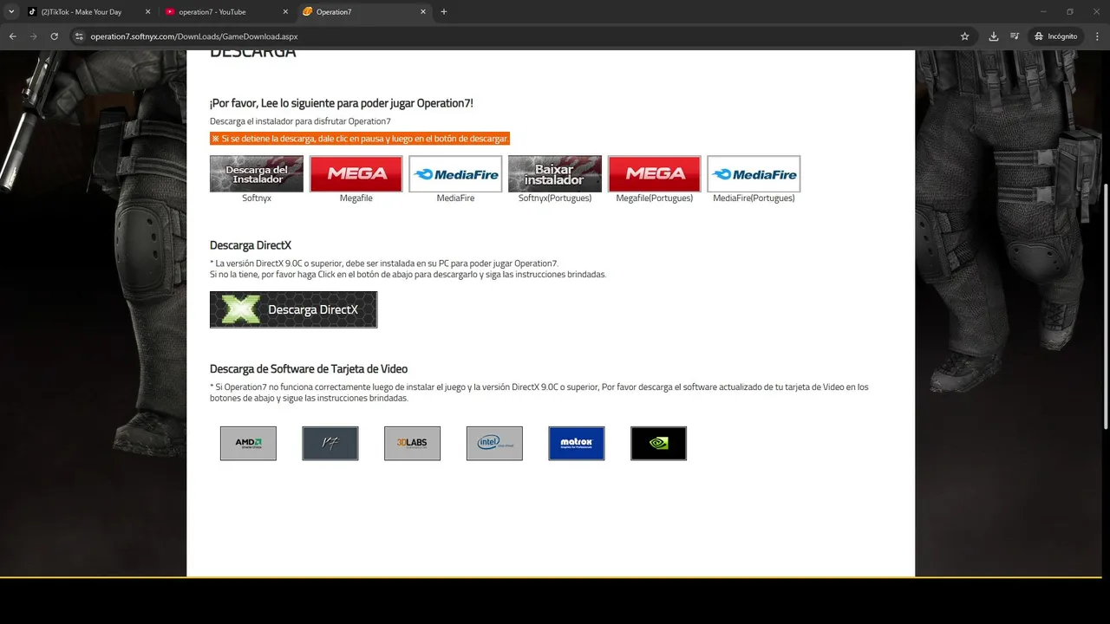Click the Softnyx 'Descarga del Instalador' button
1110x624 pixels.
click(x=257, y=173)
